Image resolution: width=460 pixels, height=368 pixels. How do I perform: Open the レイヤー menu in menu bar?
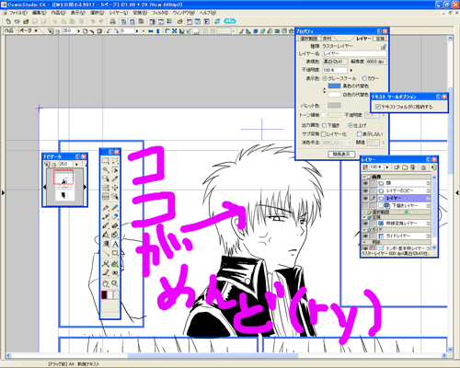pyautogui.click(x=119, y=13)
